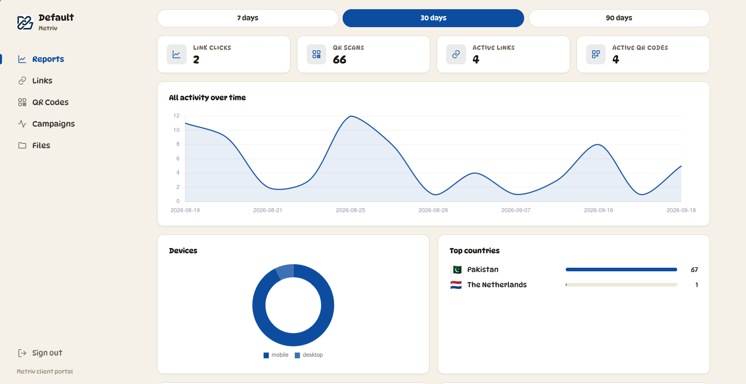The width and height of the screenshot is (746, 384).
Task: Click the 'Top countries' heading
Action: pos(475,251)
